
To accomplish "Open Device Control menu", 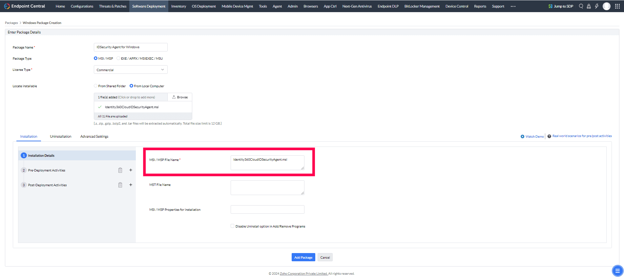I will pyautogui.click(x=457, y=6).
